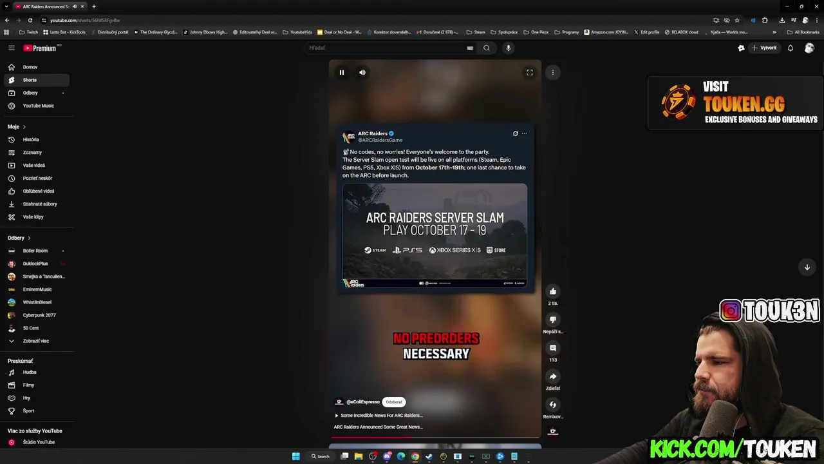Share the Short via Zdieľať

[553, 376]
